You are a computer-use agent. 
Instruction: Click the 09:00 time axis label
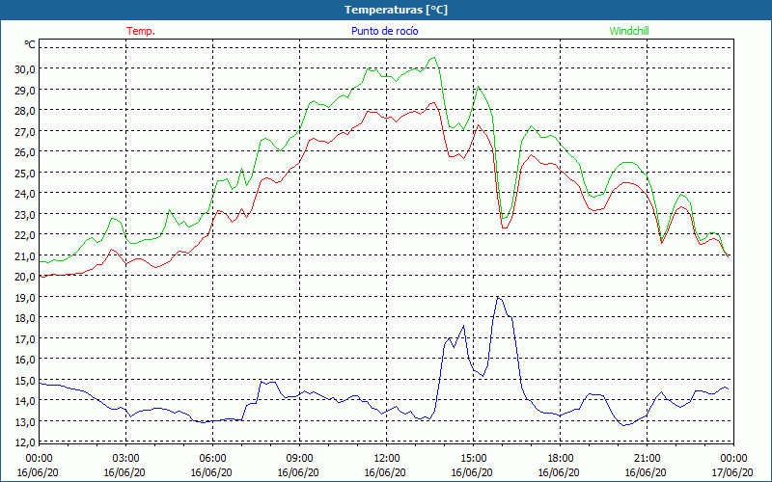(299, 459)
